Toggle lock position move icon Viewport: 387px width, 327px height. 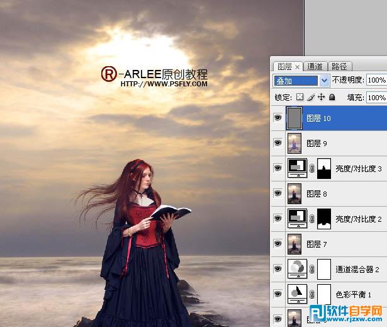pyautogui.click(x=321, y=96)
